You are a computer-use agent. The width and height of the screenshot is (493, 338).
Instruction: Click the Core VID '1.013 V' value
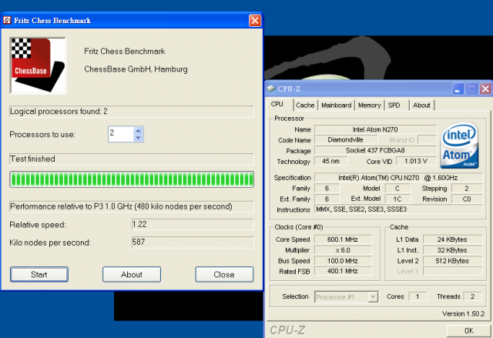pyautogui.click(x=416, y=161)
